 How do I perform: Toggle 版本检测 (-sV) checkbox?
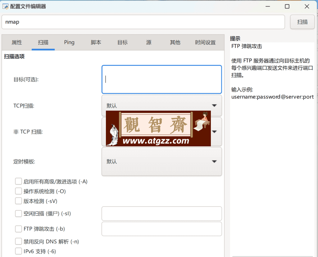(x=18, y=201)
